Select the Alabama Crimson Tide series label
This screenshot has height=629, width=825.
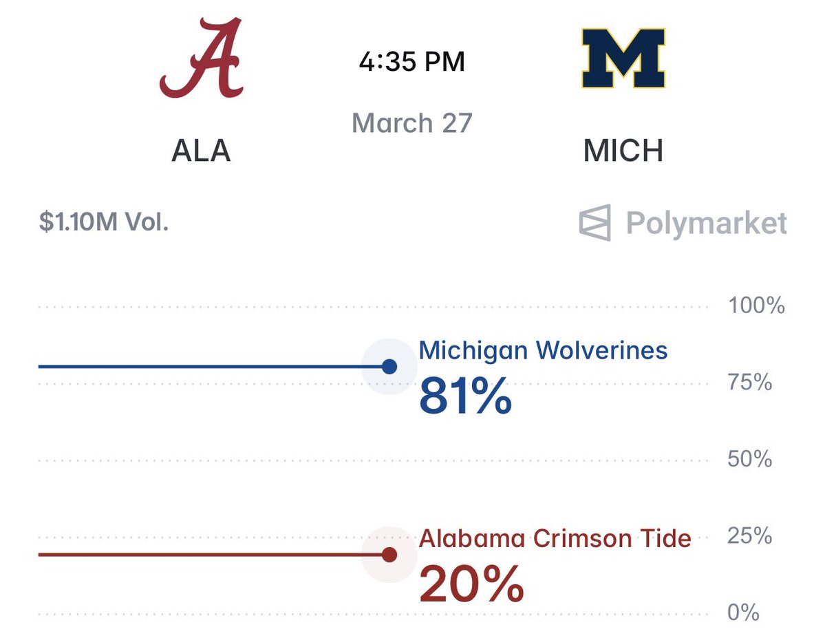[x=555, y=537]
